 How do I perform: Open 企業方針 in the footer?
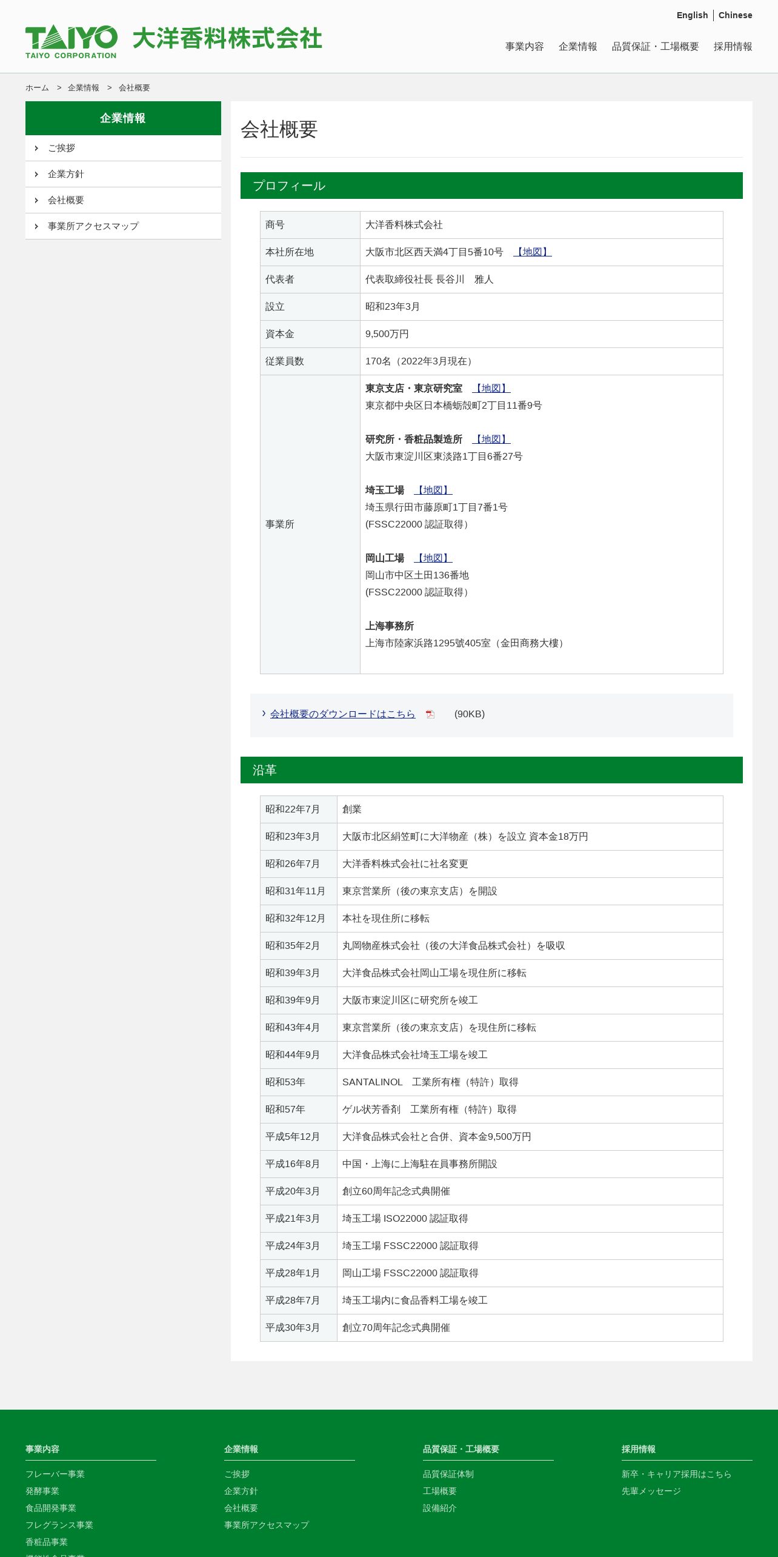(x=241, y=1491)
